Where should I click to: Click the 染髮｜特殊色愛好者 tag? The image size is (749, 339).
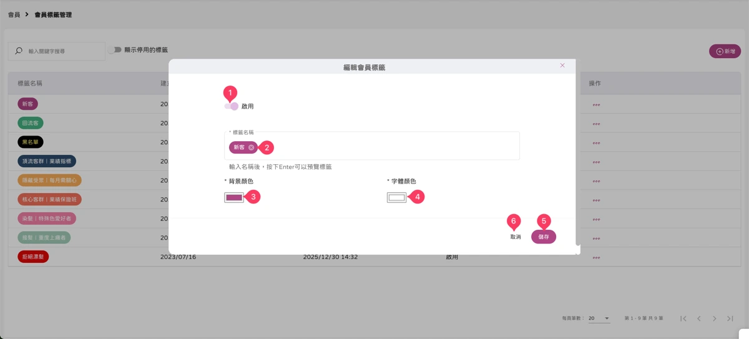(x=47, y=219)
